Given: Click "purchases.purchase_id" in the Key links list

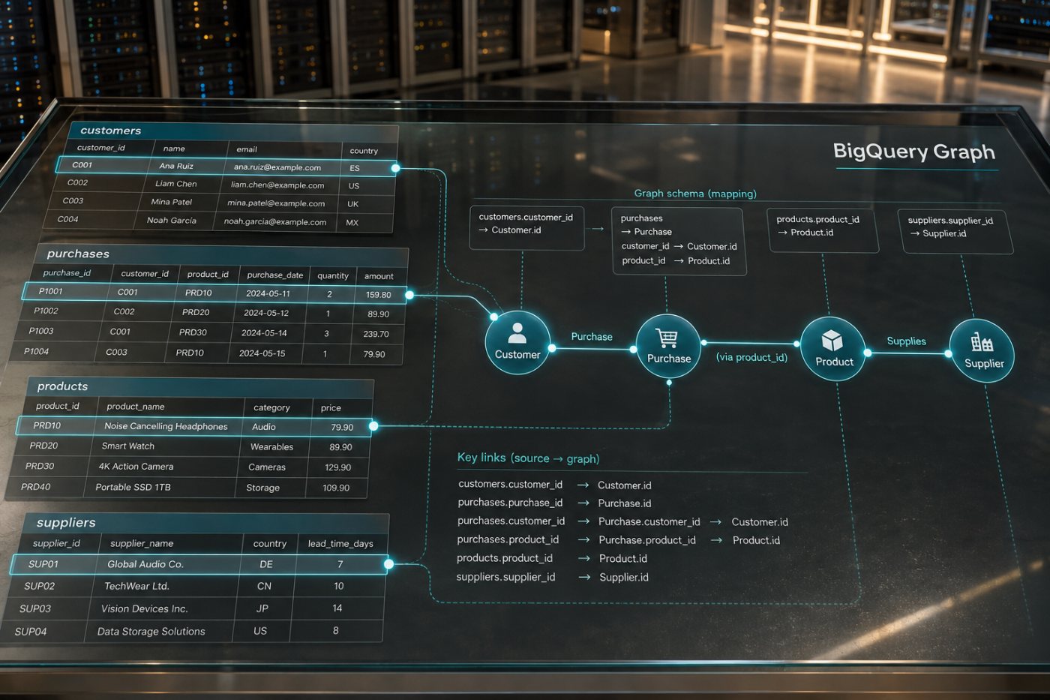Looking at the screenshot, I should pyautogui.click(x=510, y=503).
